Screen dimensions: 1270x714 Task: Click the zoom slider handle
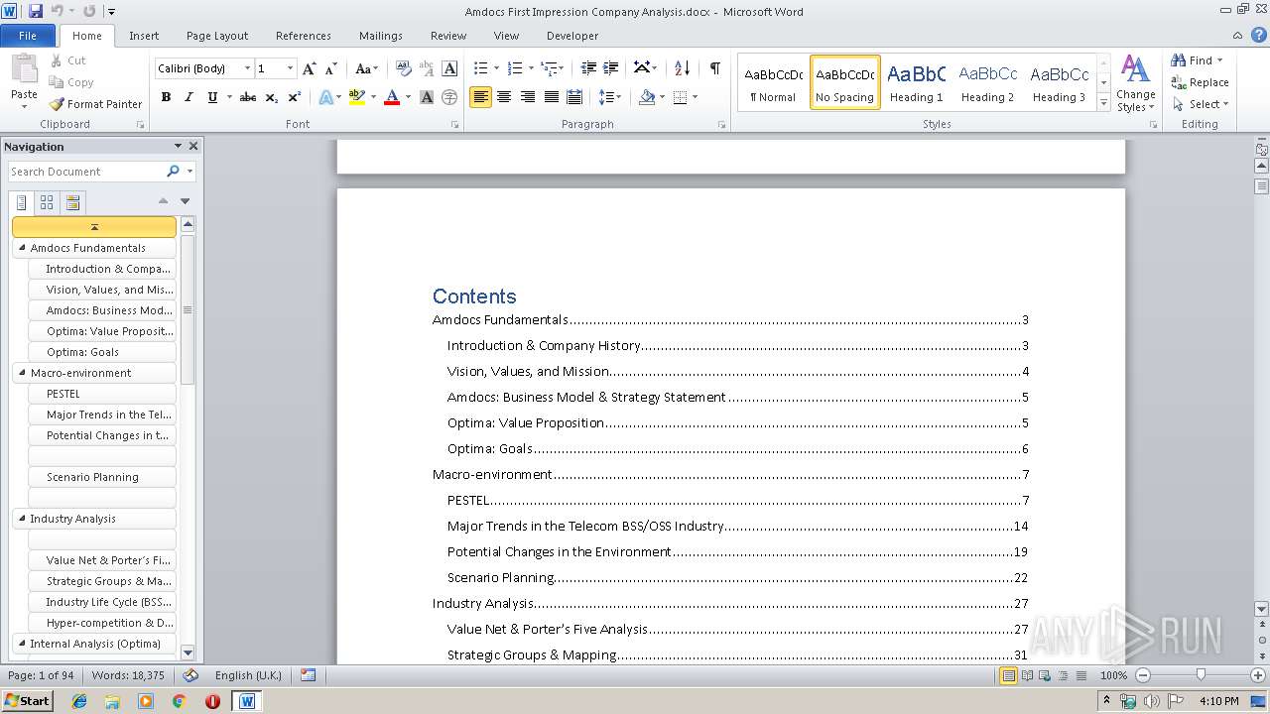(x=1201, y=675)
